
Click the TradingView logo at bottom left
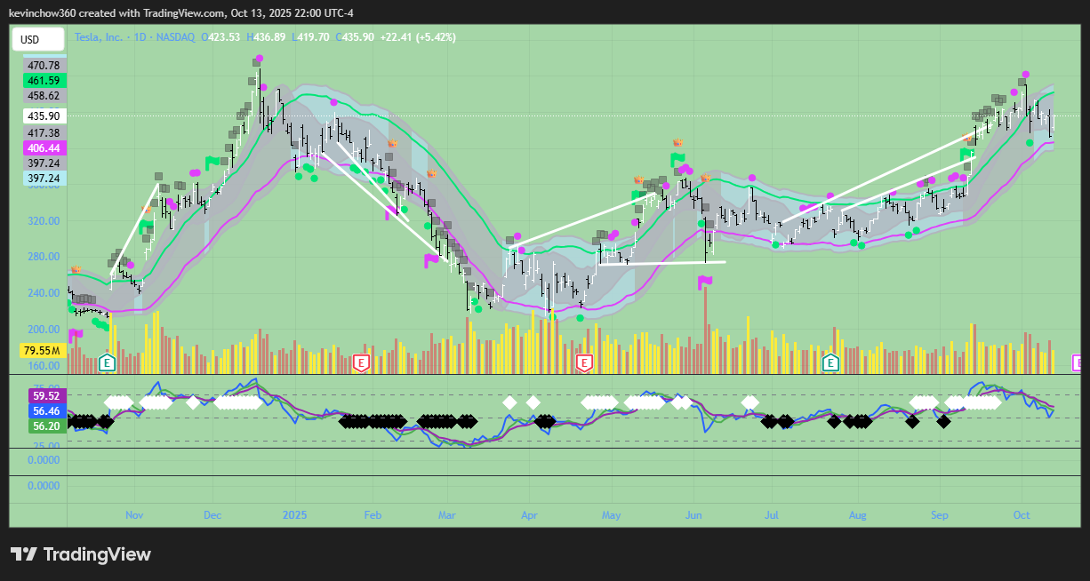tap(81, 554)
